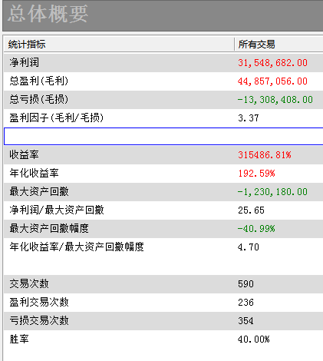Select the 最大资产回撤幅度 row label
Screen dimensions: 323x361
[49, 228]
